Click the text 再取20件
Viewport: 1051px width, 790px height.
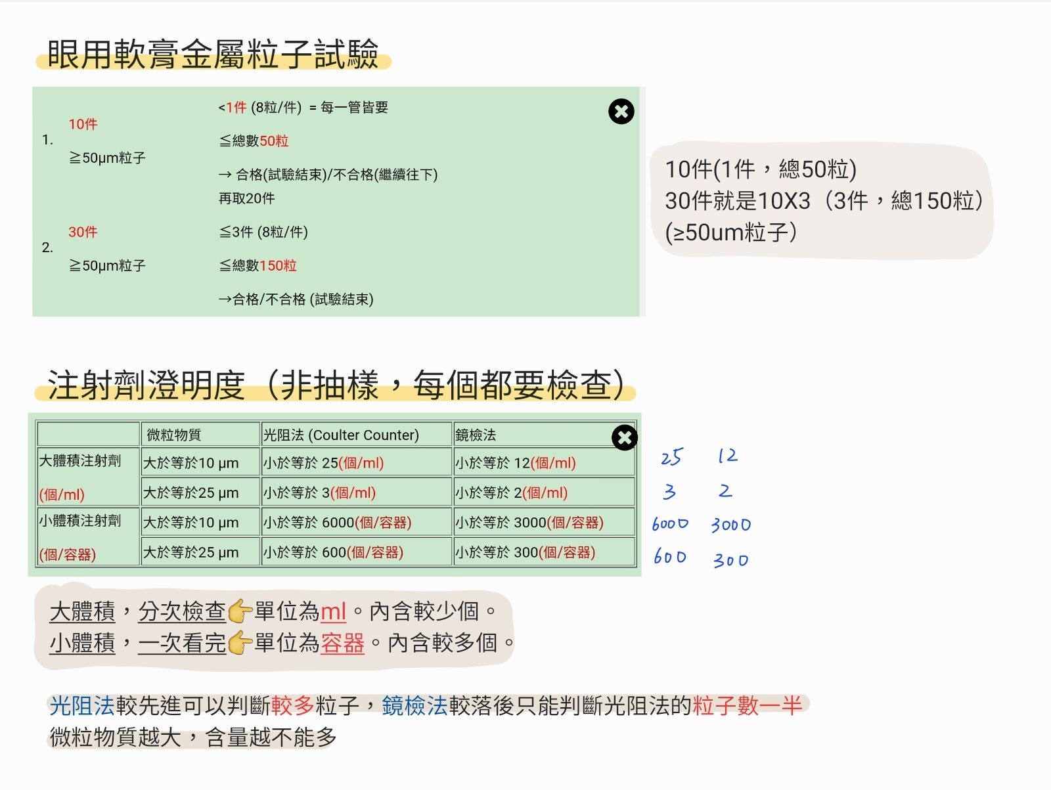coord(246,198)
